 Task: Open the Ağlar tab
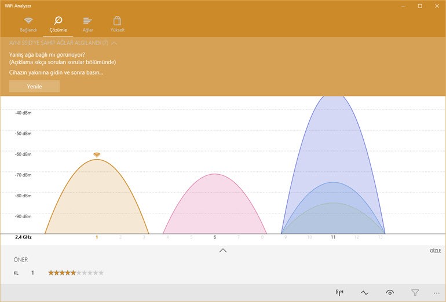tap(87, 25)
